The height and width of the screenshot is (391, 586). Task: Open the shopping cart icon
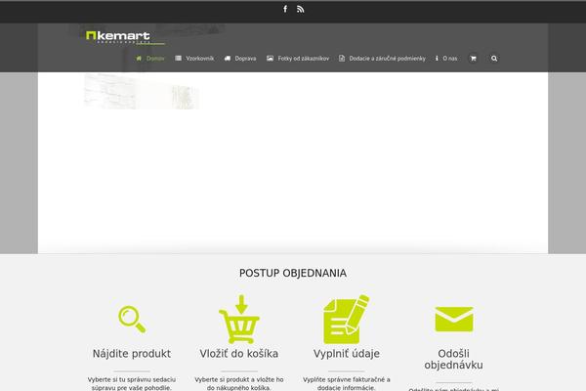[473, 59]
